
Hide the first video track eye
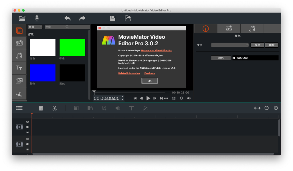pos(27,122)
